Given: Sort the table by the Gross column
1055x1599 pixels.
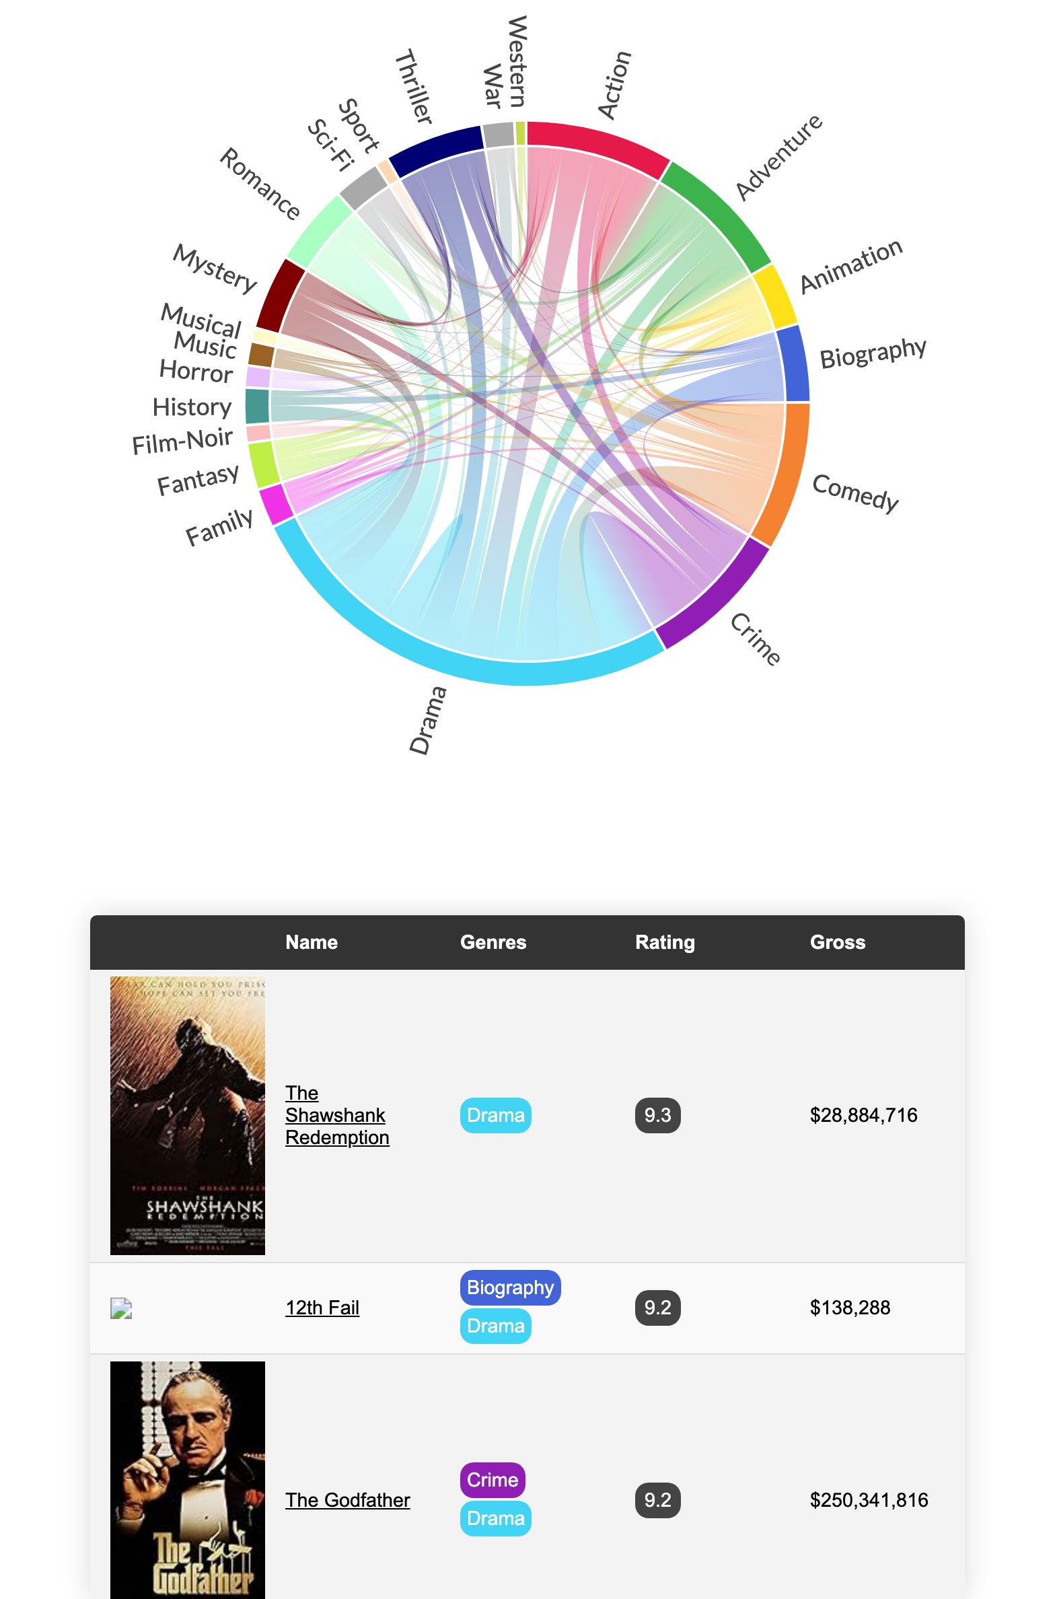Looking at the screenshot, I should [x=838, y=942].
